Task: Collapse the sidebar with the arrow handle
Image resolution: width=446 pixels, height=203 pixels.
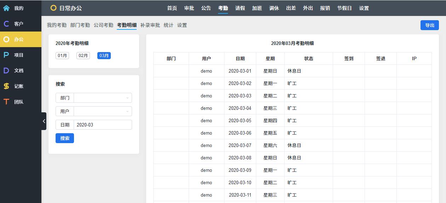Action: tap(44, 121)
